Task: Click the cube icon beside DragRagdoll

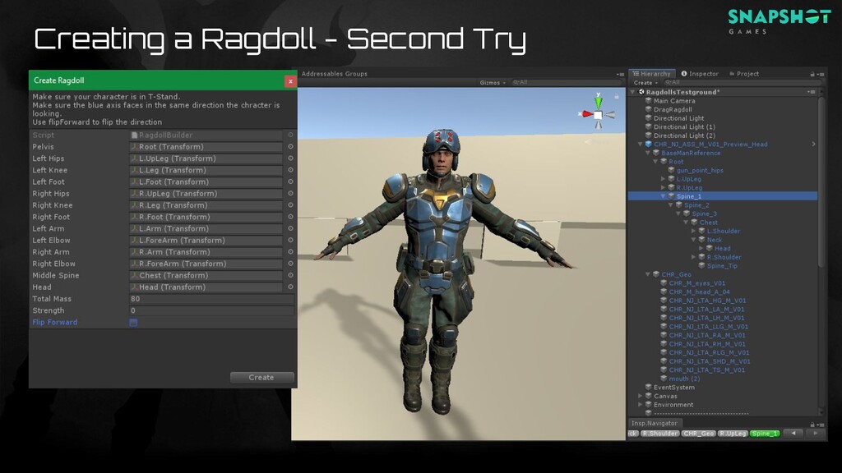Action: (x=649, y=109)
